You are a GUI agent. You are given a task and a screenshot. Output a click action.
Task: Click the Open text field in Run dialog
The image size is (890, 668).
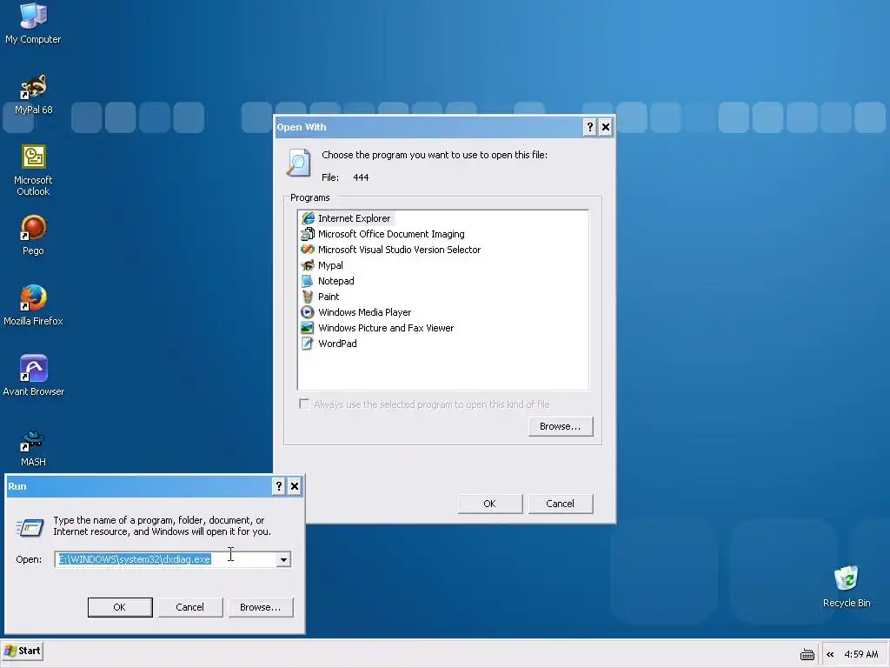(x=166, y=559)
